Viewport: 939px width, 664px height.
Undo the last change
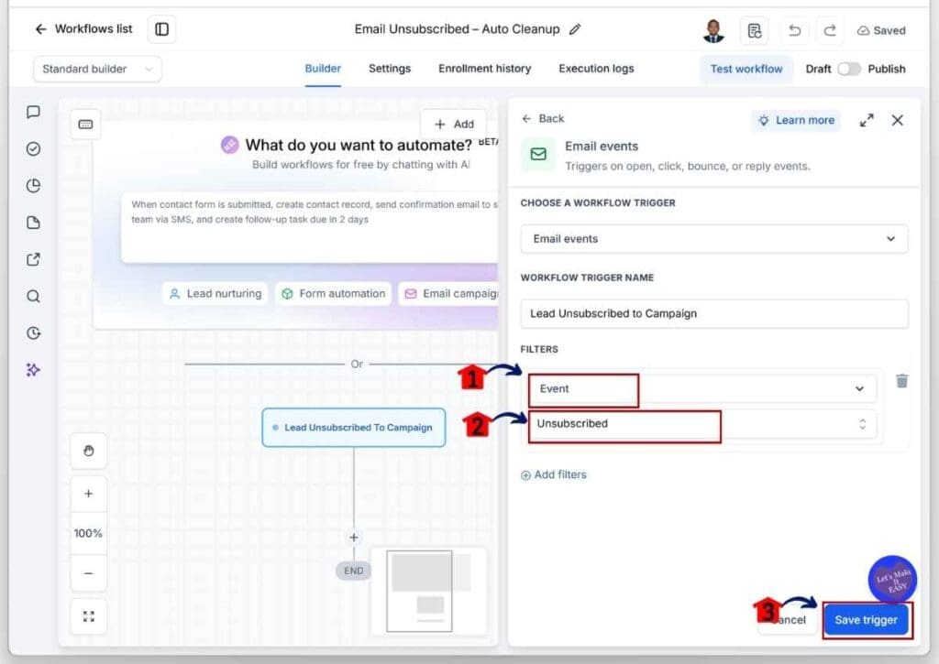(x=795, y=30)
